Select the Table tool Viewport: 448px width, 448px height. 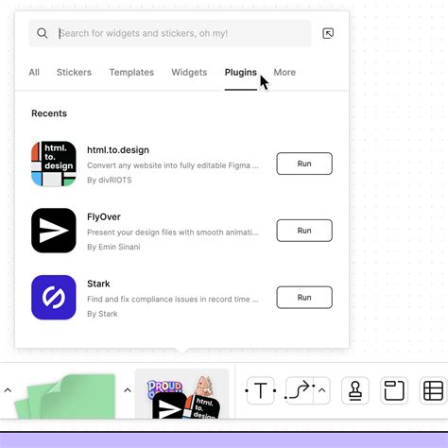pyautogui.click(x=433, y=390)
